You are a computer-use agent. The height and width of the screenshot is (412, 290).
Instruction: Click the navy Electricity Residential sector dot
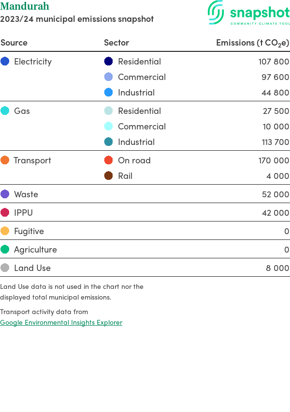[x=109, y=62]
